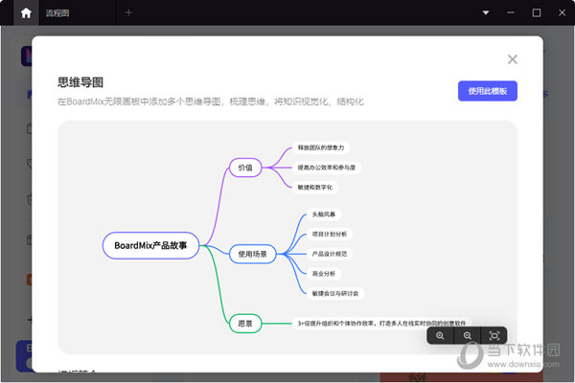Close the application window

pos(562,12)
